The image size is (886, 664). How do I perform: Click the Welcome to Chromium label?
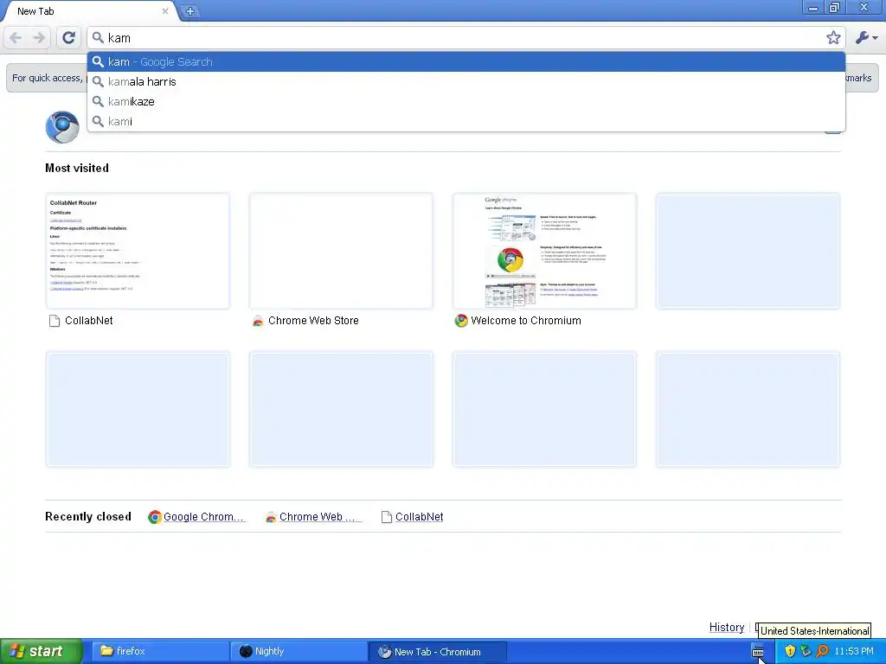525,321
